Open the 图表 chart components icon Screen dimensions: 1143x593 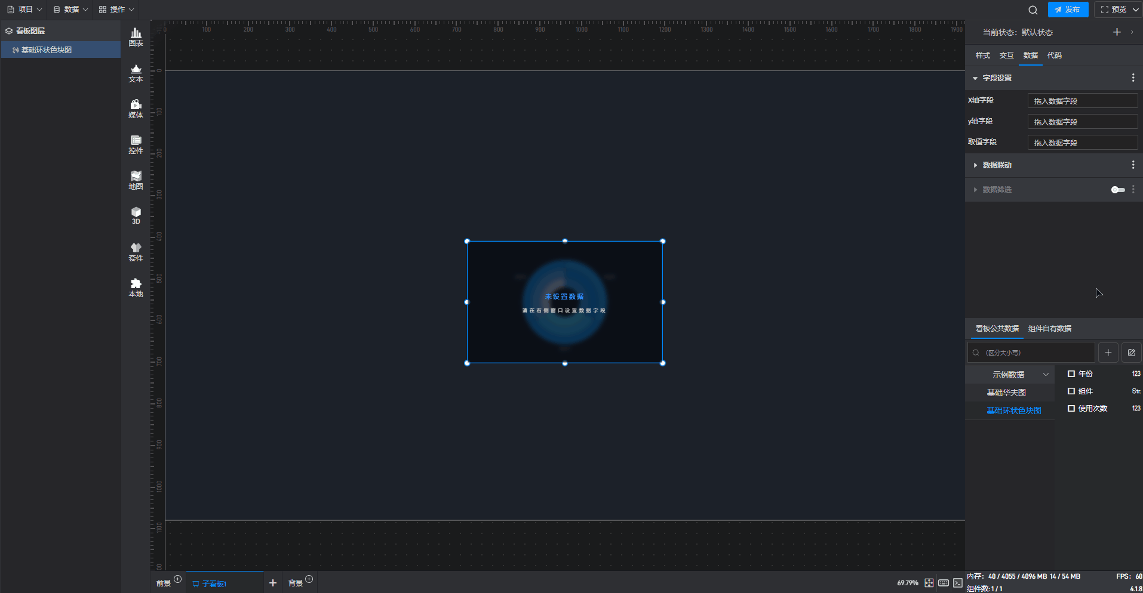point(136,37)
